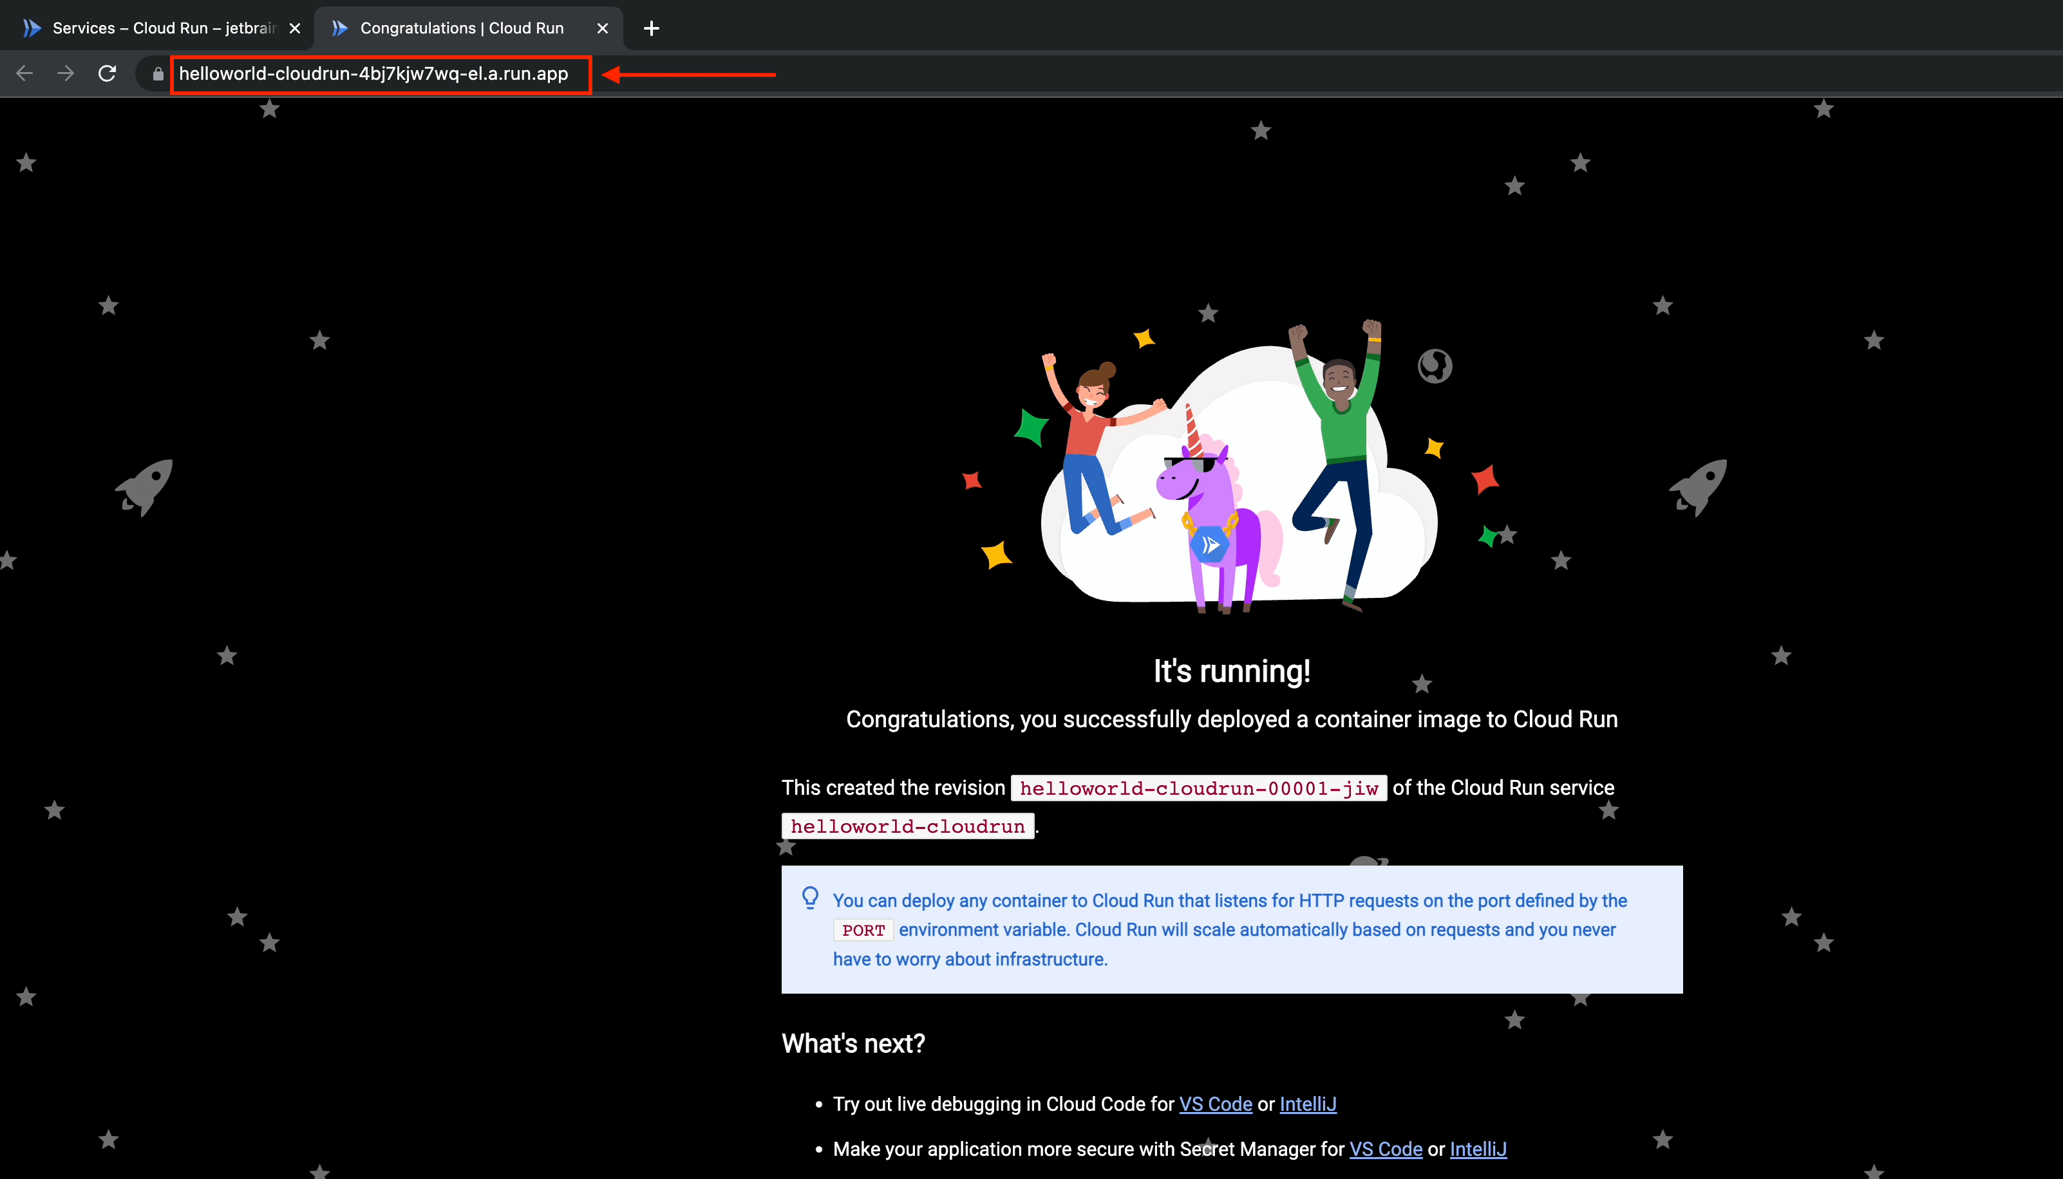Click the browser forward arrow
The height and width of the screenshot is (1179, 2063).
(x=66, y=73)
